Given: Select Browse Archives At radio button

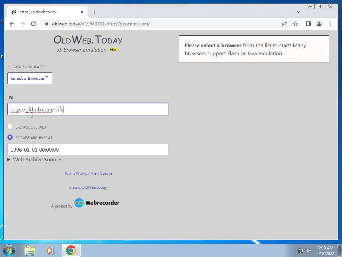Looking at the screenshot, I should tap(10, 138).
